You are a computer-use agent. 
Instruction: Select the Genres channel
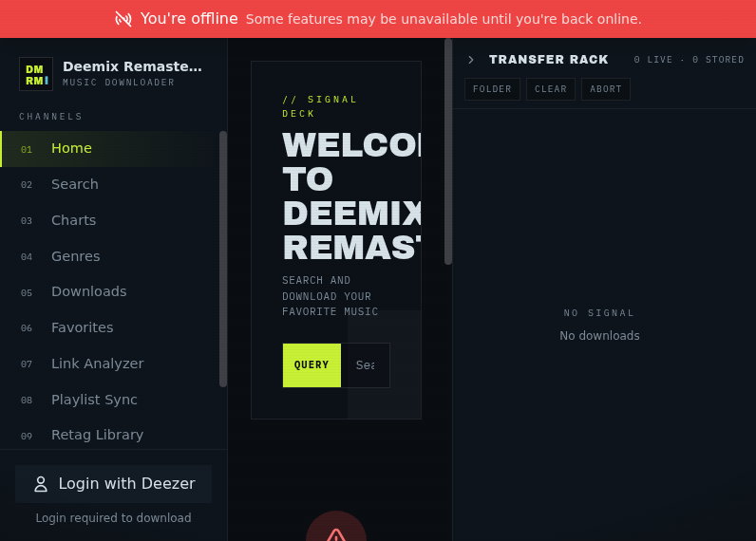(x=109, y=256)
